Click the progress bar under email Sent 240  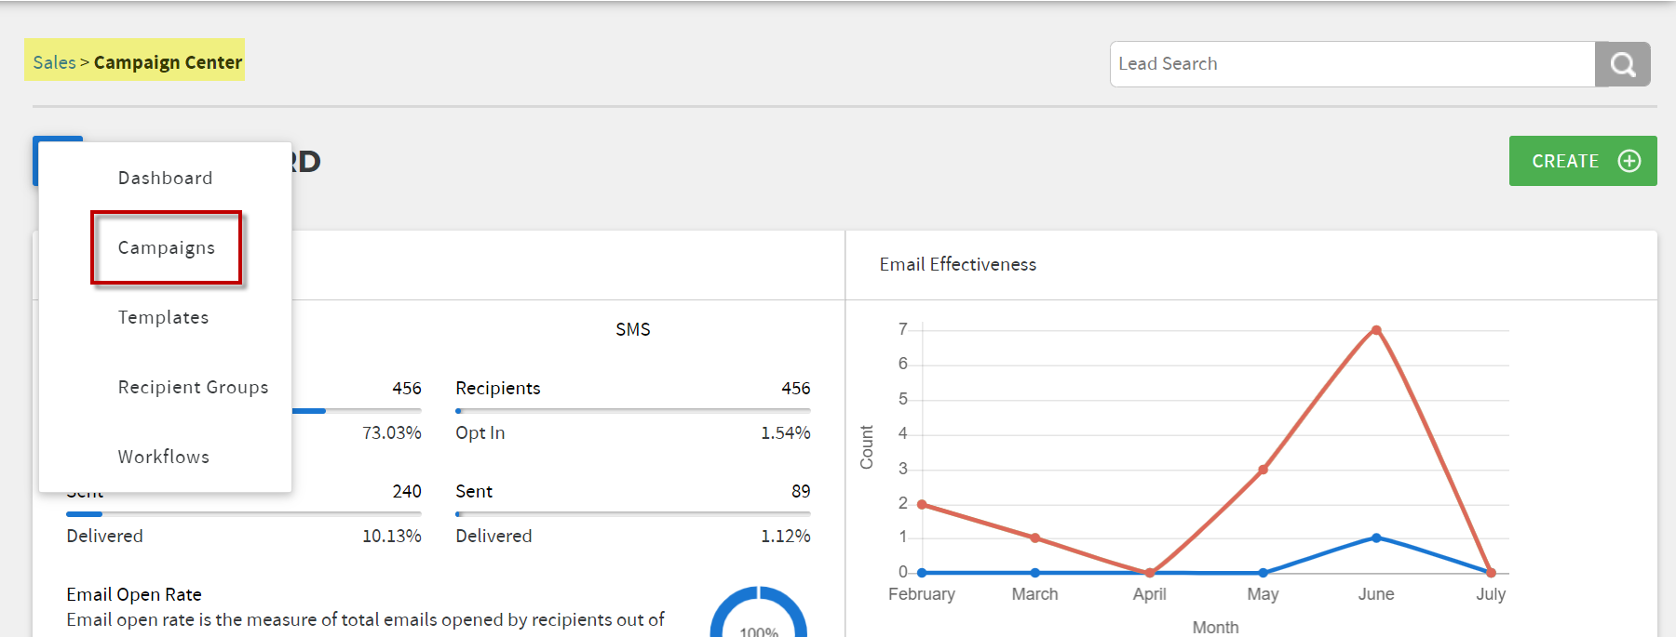[244, 513]
